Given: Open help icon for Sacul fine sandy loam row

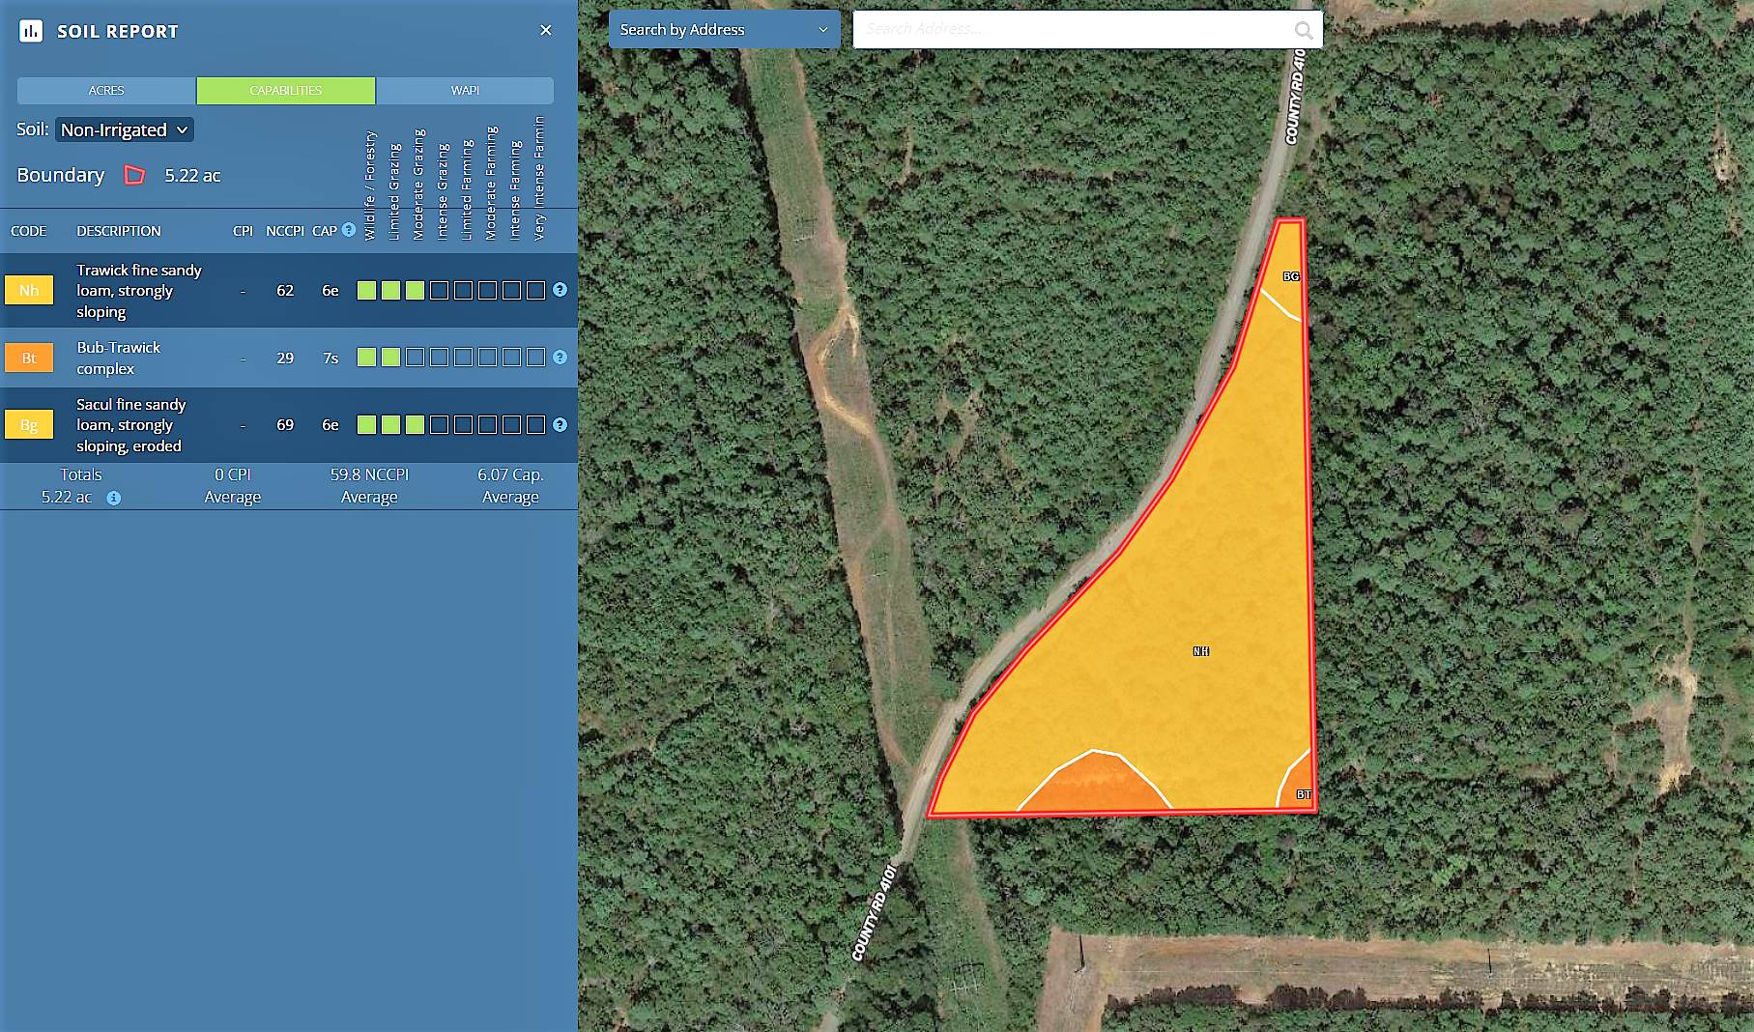Looking at the screenshot, I should pos(560,424).
